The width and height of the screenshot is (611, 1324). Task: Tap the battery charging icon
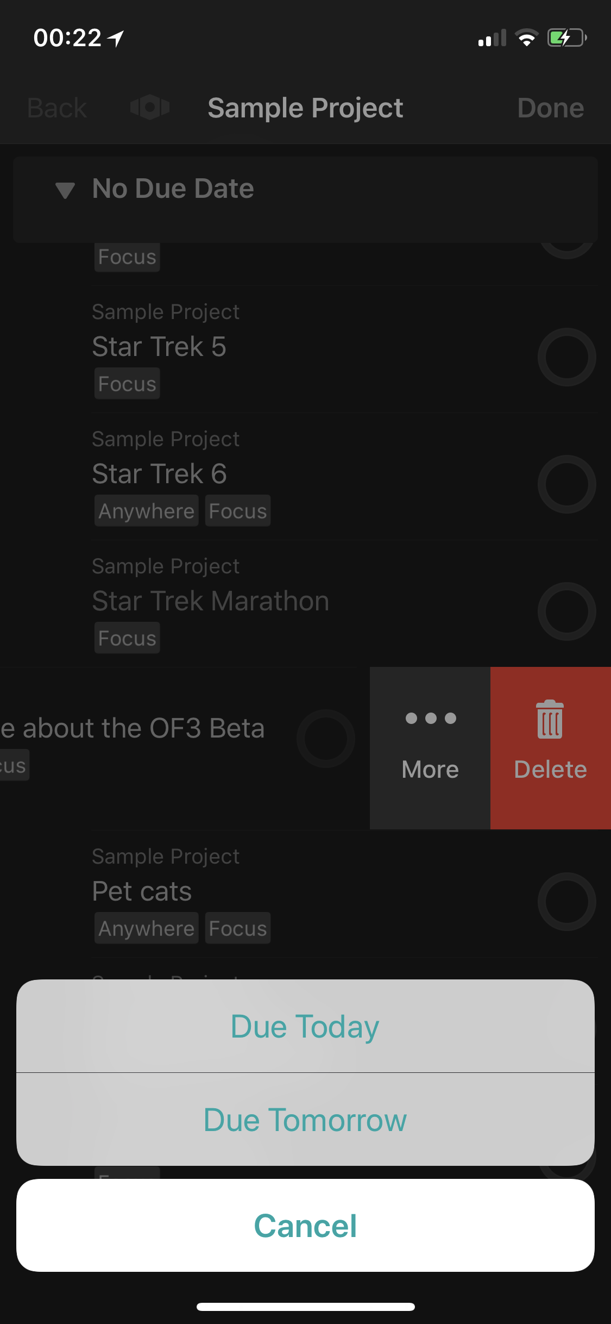click(566, 38)
